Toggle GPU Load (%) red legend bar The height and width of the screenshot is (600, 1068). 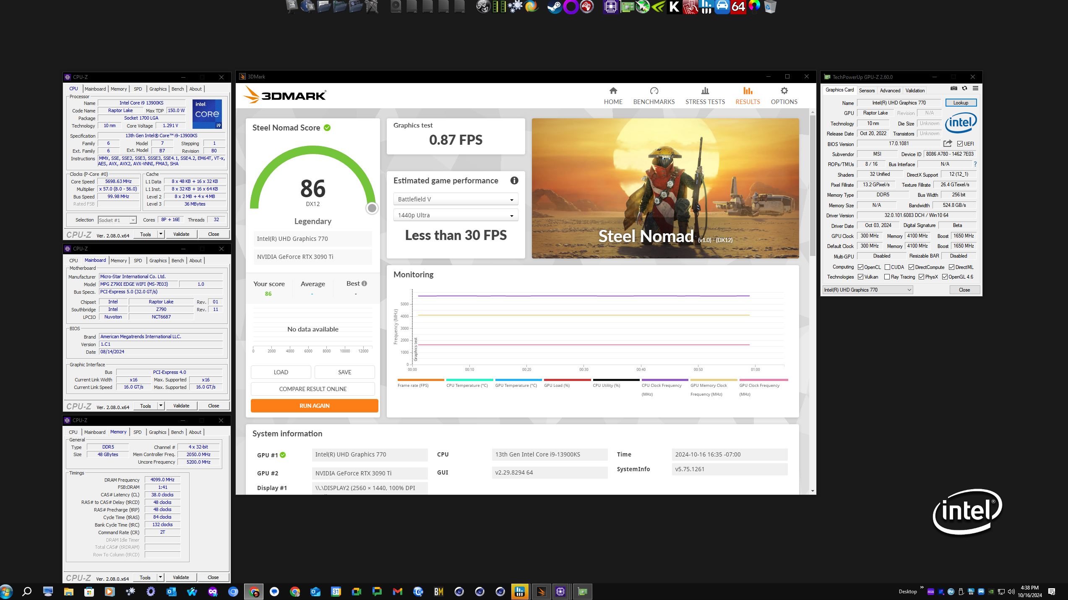567,380
